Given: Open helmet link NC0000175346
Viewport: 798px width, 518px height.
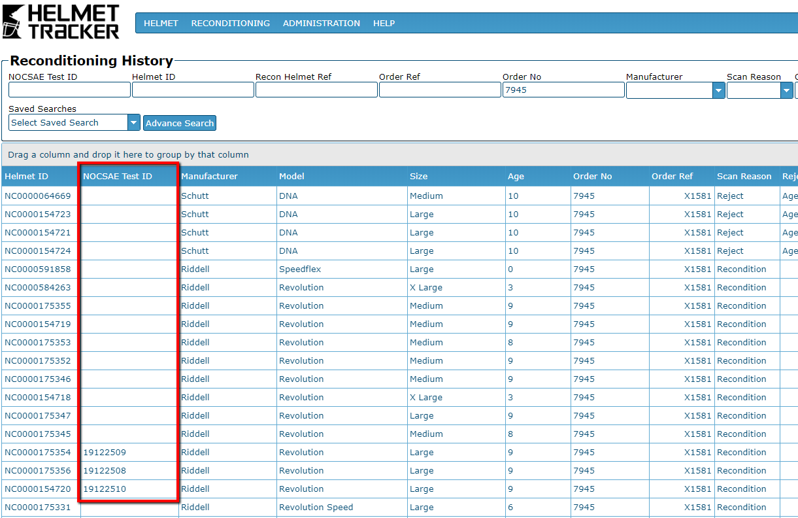Looking at the screenshot, I should (x=38, y=379).
